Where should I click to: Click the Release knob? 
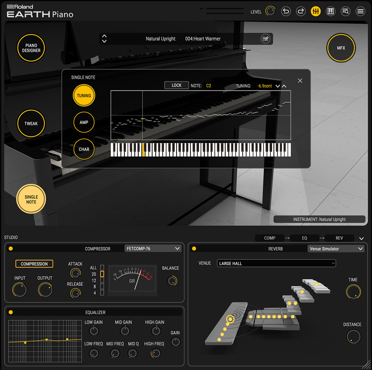[x=75, y=293]
